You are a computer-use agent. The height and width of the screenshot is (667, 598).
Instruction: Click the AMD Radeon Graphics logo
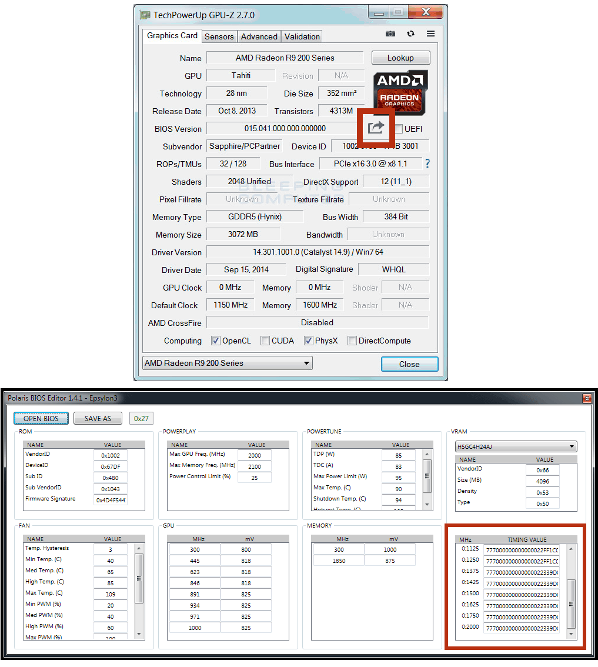pos(400,93)
